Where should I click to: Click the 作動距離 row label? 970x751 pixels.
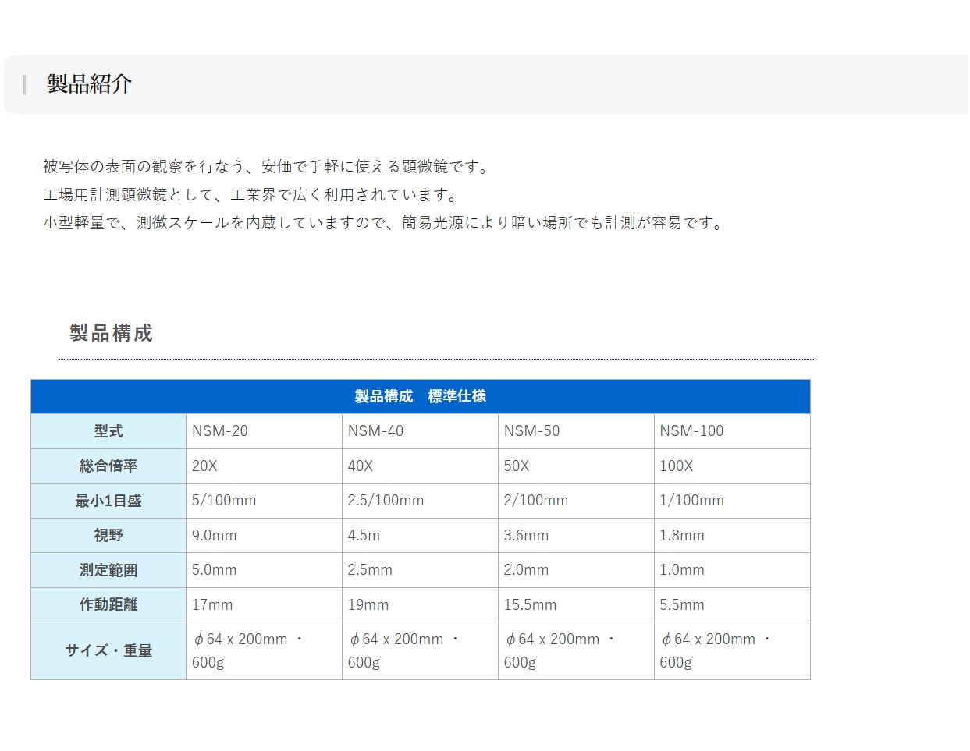[108, 605]
